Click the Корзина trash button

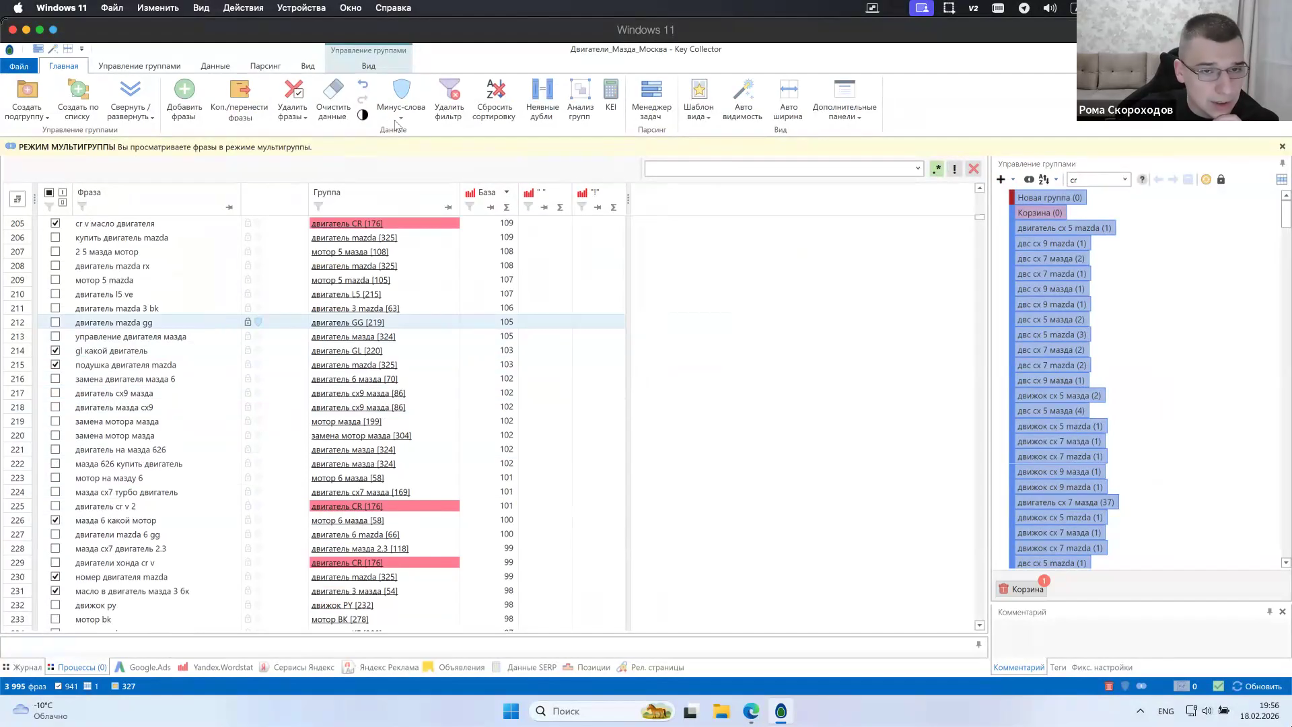pos(1021,589)
